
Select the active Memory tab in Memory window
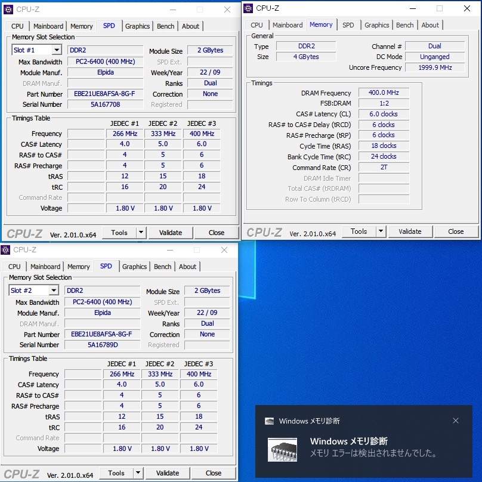point(321,24)
